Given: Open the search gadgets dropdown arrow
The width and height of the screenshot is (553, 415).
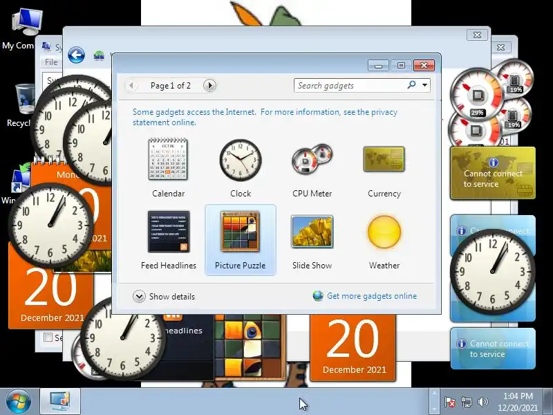Looking at the screenshot, I should coord(424,85).
